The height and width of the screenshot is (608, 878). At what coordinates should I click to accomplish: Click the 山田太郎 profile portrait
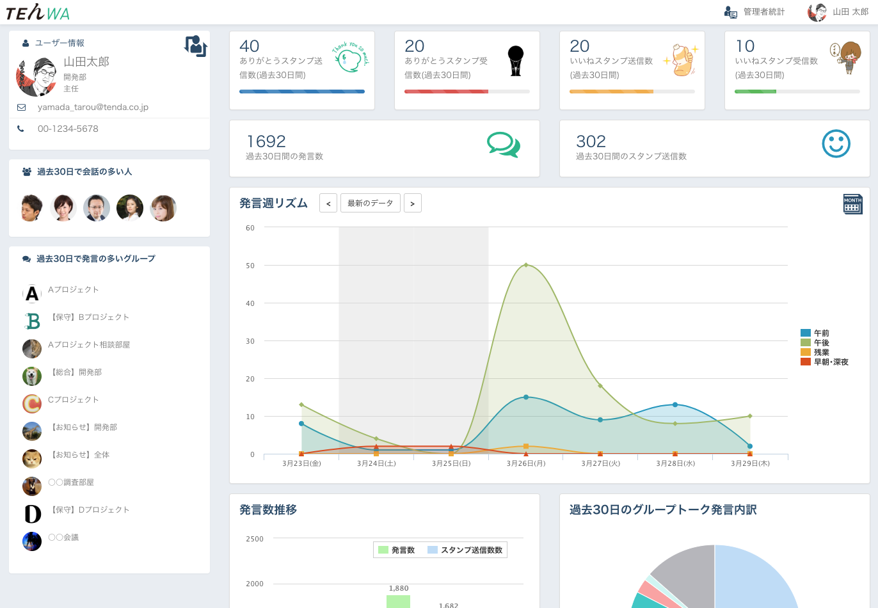pyautogui.click(x=36, y=77)
